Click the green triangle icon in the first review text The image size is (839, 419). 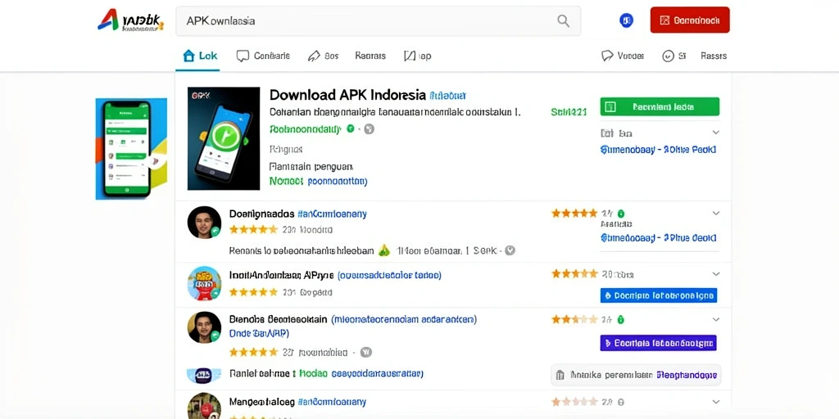click(x=383, y=250)
